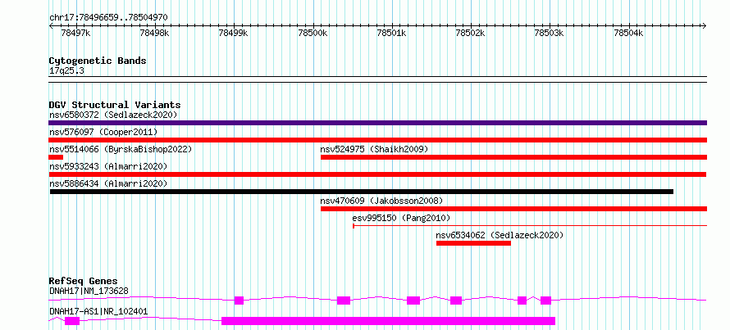The height and width of the screenshot is (330, 730).
Task: Click the long DNAH17-AS1 exon block
Action: tap(388, 321)
